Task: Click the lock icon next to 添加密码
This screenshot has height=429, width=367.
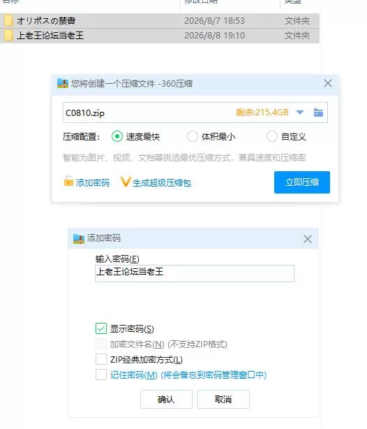Action: click(68, 181)
